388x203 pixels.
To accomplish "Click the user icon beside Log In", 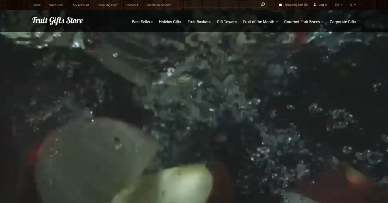I will click(x=315, y=5).
